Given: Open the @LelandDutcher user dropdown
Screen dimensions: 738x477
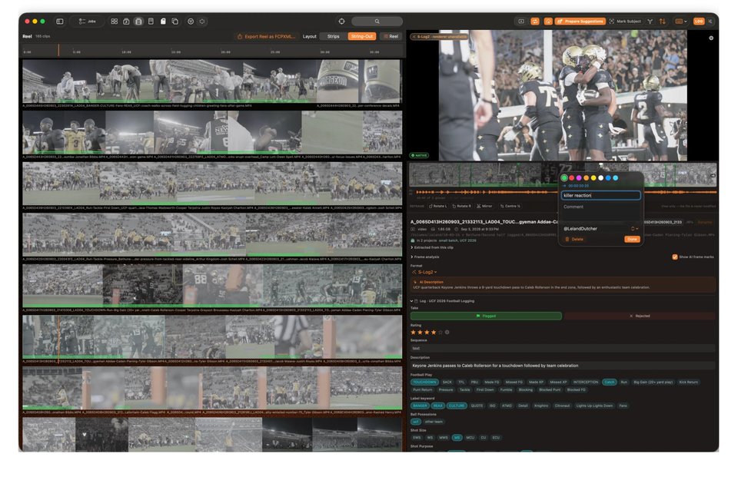Looking at the screenshot, I should 600,229.
